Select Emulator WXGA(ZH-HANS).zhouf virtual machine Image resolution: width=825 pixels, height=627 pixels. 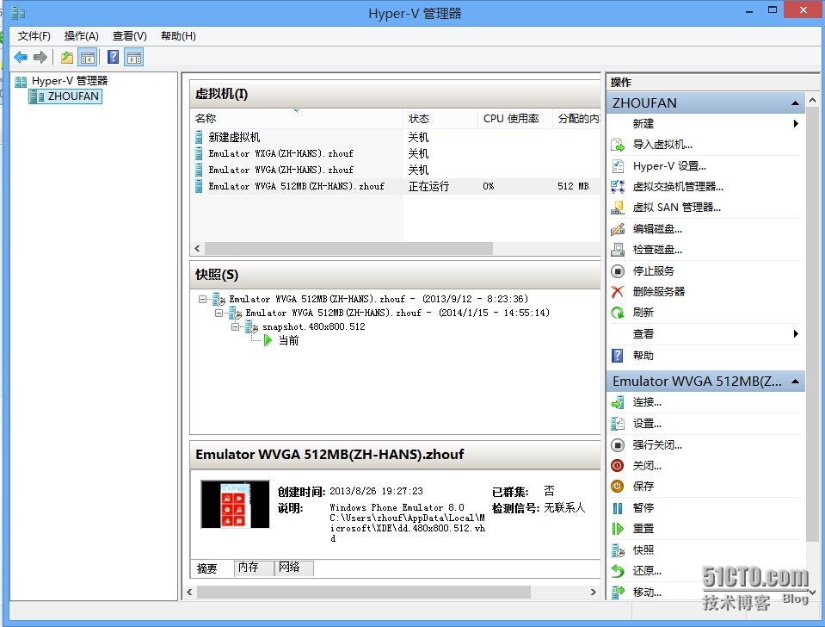click(395, 154)
